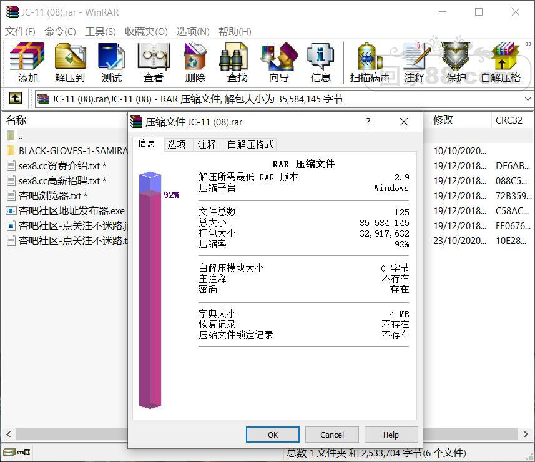The image size is (535, 462).
Task: Click the BLACK-GLOVES folder icon
Action: [x=11, y=150]
